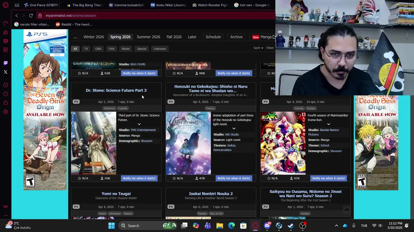Click the OneDrive cloud tray icon
This screenshot has width=414, height=232.
pyautogui.click(x=345, y=226)
